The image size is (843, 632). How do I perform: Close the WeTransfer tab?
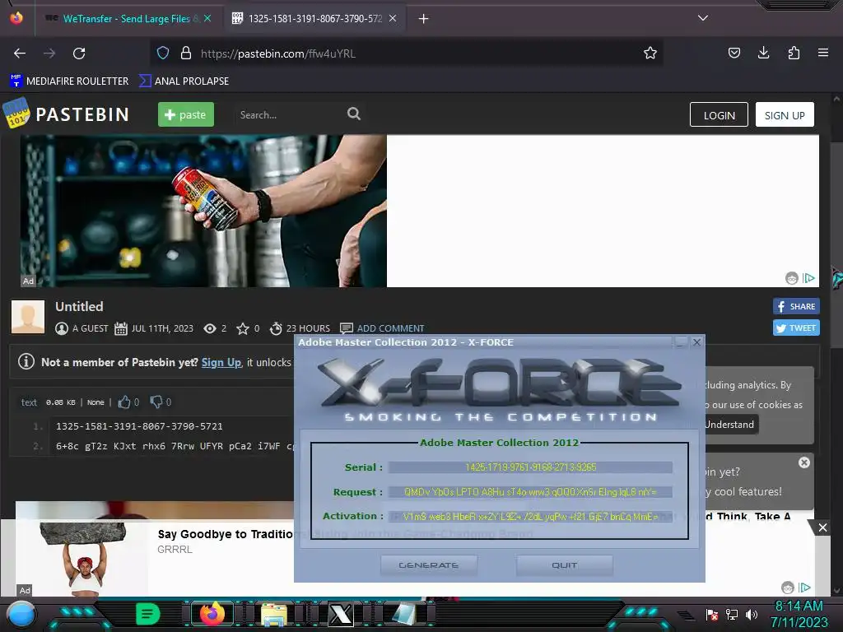(207, 18)
